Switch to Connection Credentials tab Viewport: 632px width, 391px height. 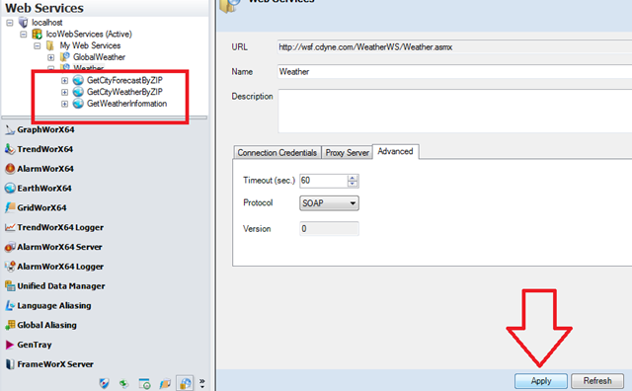[x=276, y=153]
